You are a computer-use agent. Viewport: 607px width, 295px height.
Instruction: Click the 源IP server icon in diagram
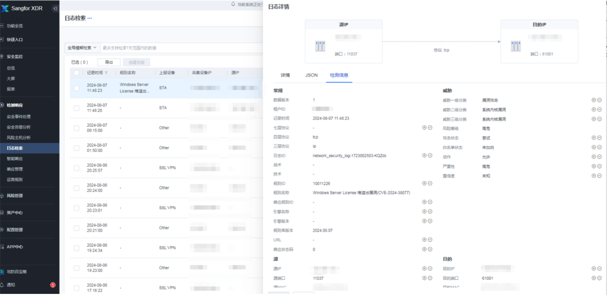(x=320, y=47)
